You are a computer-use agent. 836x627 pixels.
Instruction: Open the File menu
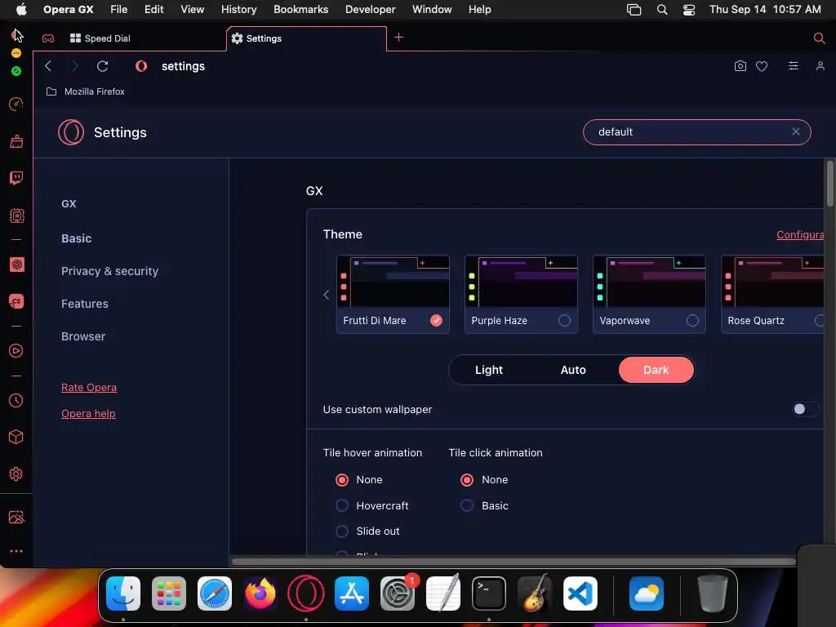pos(119,10)
